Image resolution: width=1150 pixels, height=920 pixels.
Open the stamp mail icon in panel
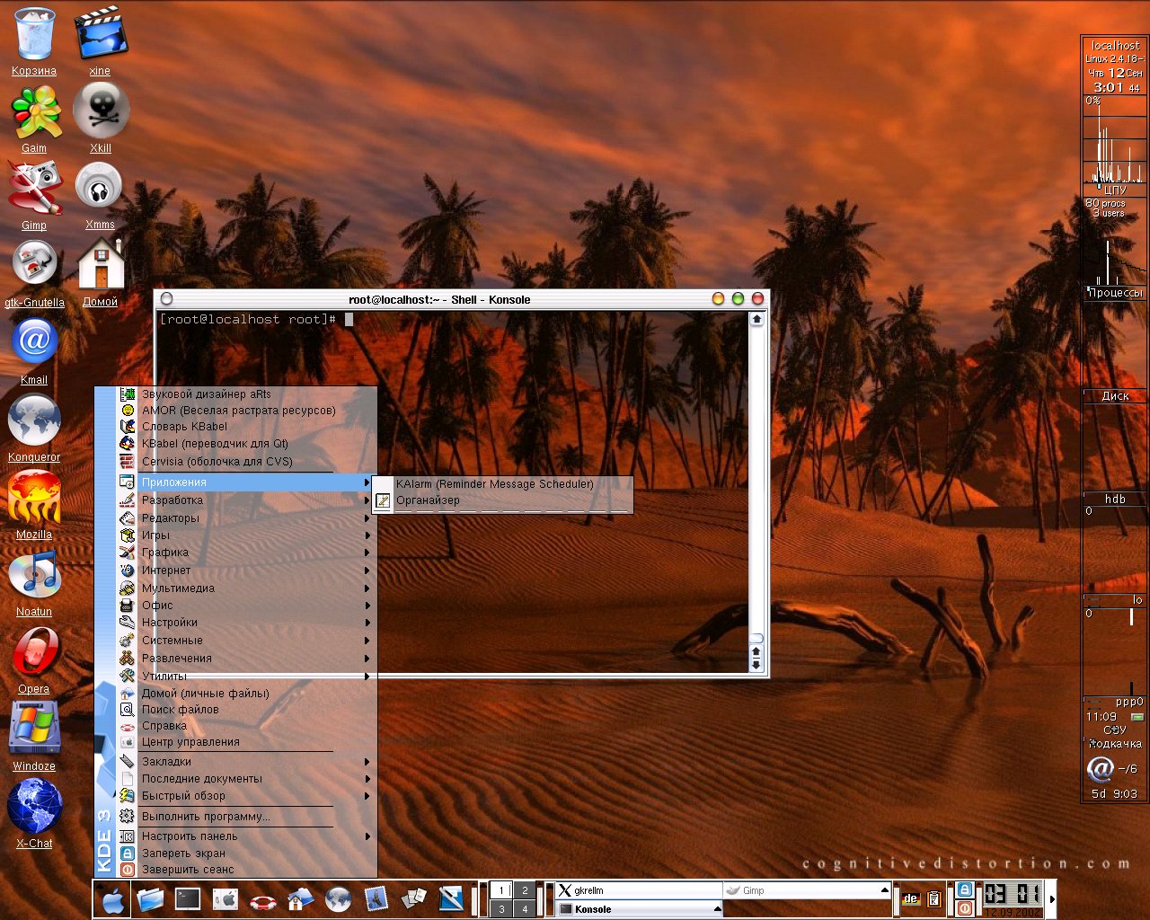(376, 899)
